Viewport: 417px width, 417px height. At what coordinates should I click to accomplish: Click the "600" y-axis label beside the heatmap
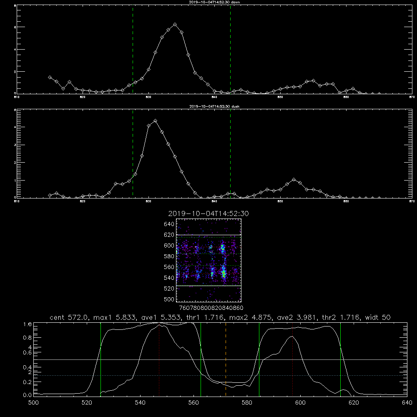coord(169,246)
